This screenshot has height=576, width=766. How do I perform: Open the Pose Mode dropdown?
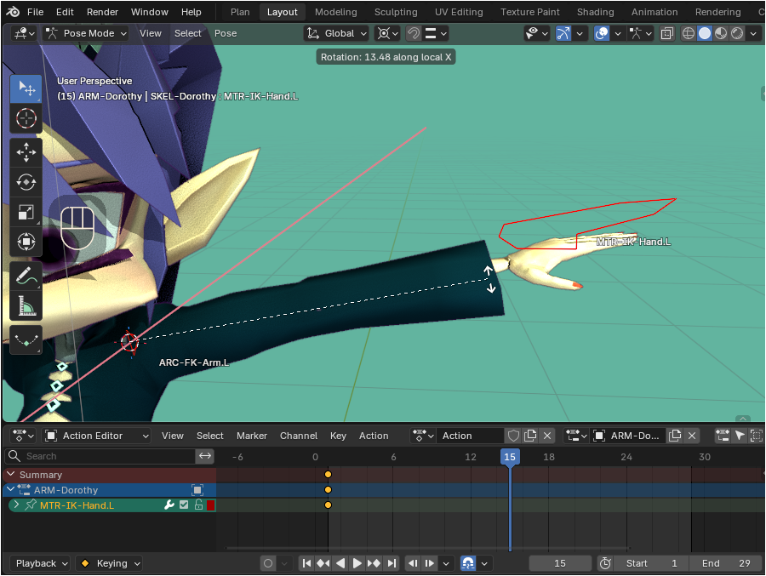85,33
